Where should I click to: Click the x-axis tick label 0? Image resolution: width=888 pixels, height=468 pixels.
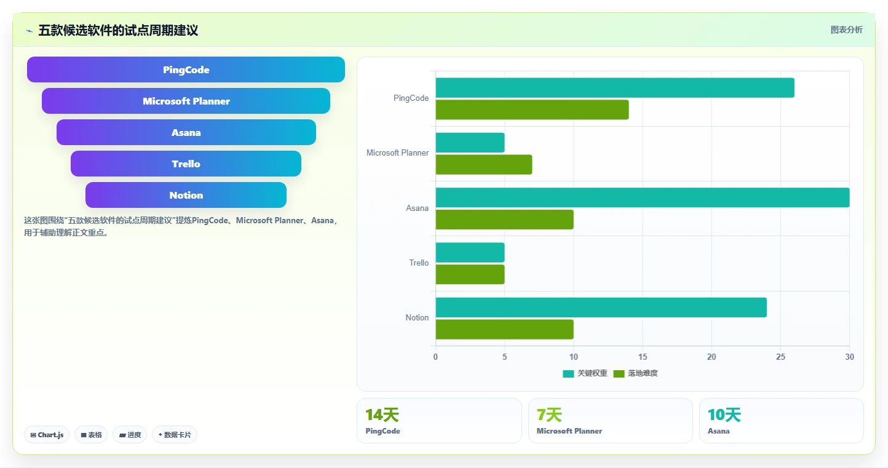[x=435, y=357]
